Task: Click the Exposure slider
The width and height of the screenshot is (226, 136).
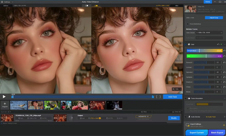Action: [204, 63]
